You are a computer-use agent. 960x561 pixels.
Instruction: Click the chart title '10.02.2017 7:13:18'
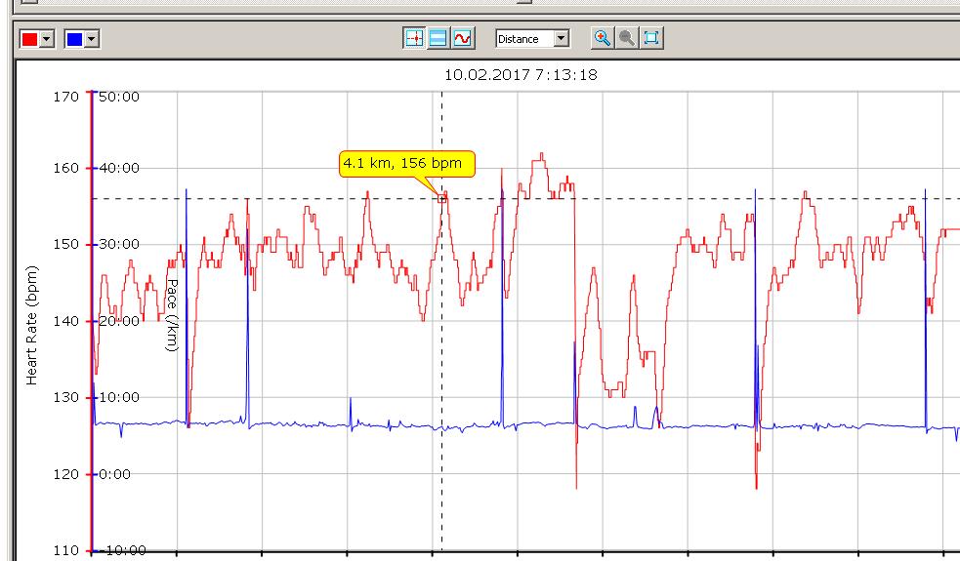[521, 74]
